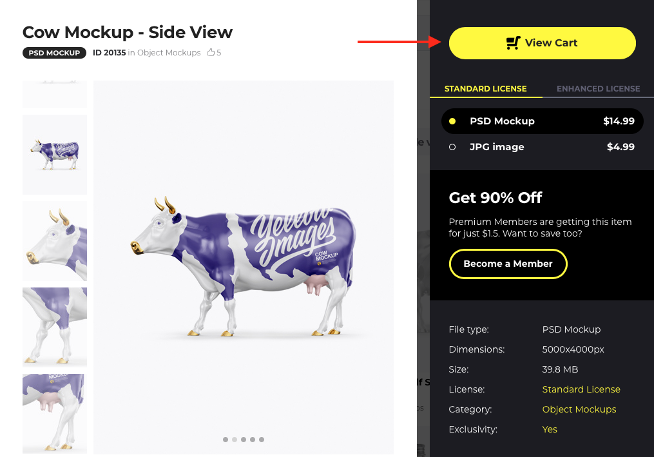
Task: Select the JPG image radio option
Action: coord(543,147)
